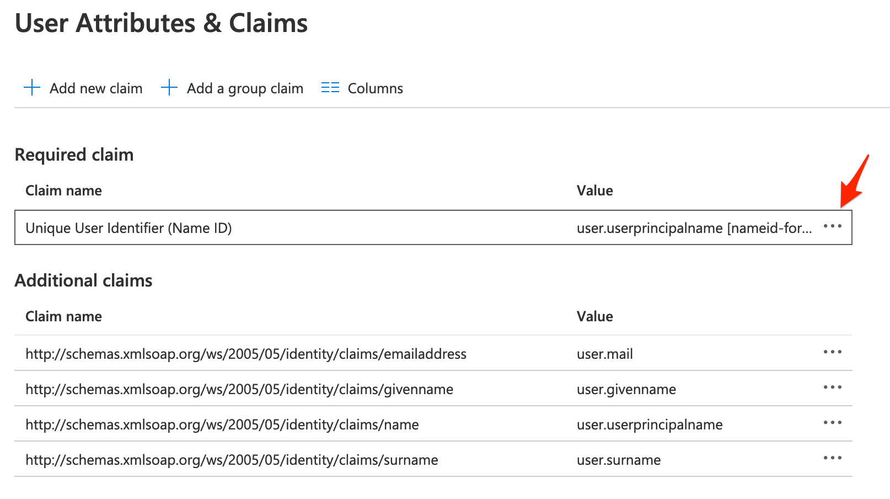Open ellipsis menu for surname claim
This screenshot has width=890, height=499.
pos(832,459)
